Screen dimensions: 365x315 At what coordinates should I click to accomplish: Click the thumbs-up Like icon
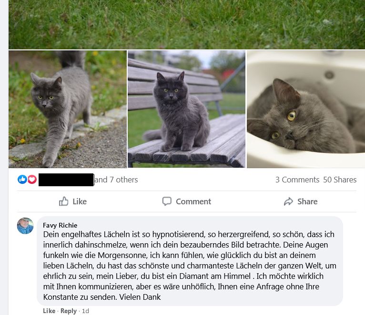coord(63,201)
